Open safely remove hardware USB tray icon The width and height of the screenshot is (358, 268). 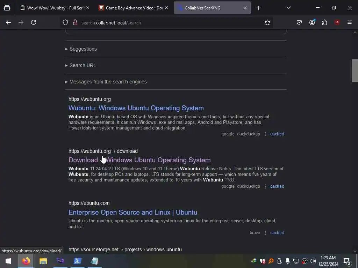click(279, 261)
